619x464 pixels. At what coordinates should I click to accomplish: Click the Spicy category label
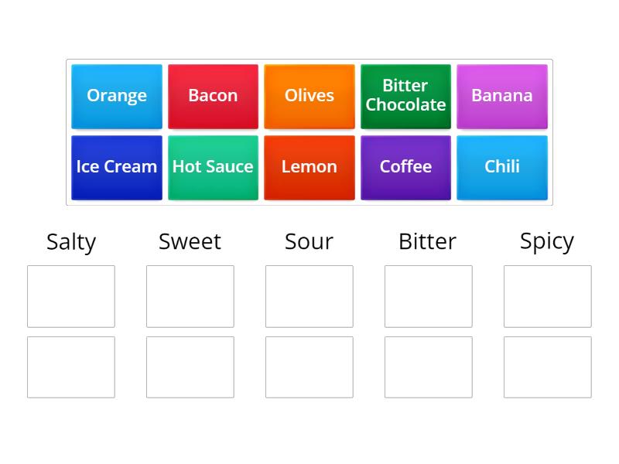(547, 241)
